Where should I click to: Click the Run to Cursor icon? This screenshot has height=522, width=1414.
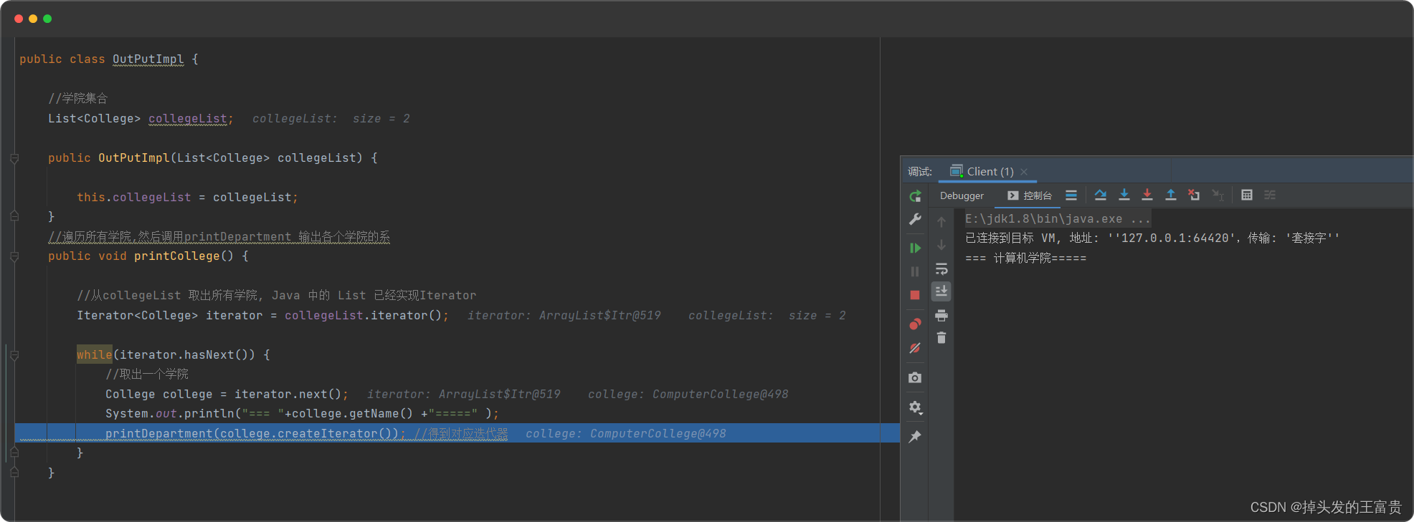point(1218,195)
